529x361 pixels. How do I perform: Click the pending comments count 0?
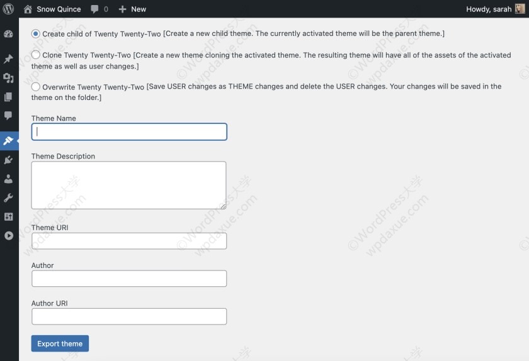[106, 9]
